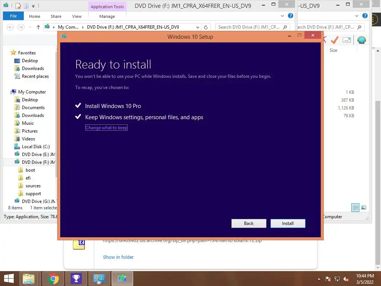Open Control Panel from the taskbar

[x=99, y=279]
